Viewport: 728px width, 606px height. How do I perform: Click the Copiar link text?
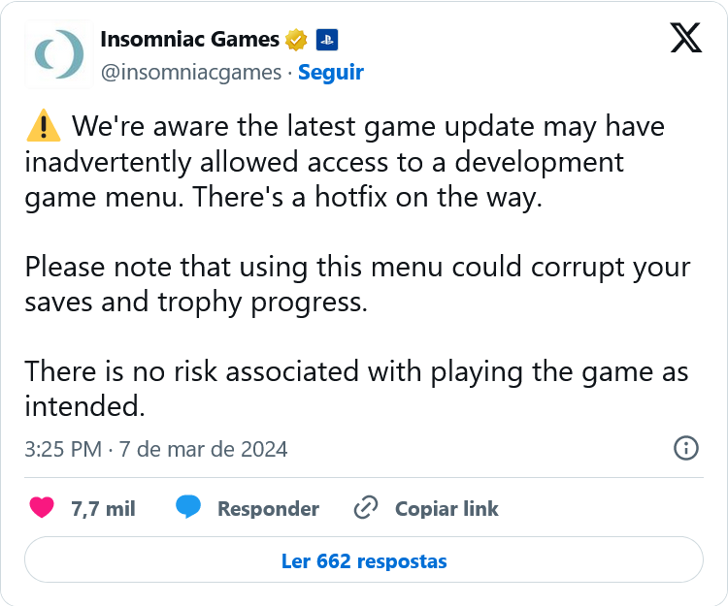[x=447, y=509]
